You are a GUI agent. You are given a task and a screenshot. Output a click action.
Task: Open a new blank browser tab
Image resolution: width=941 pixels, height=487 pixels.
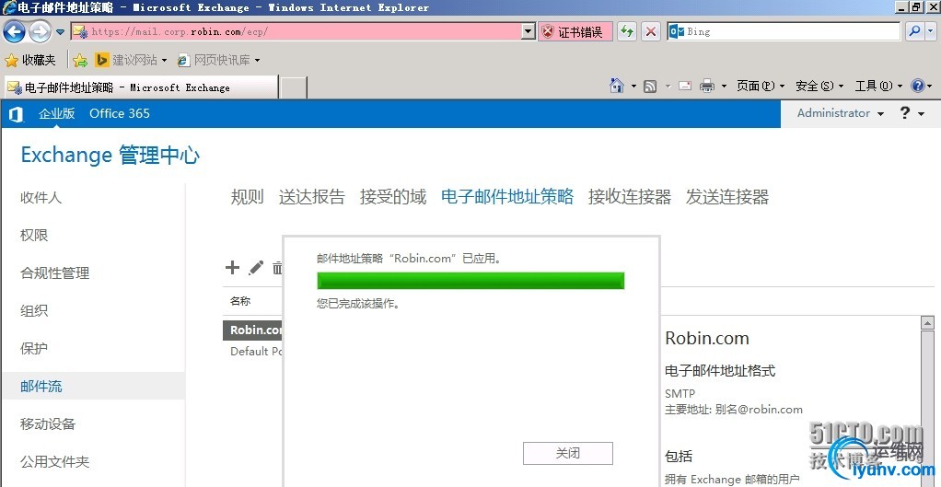click(x=294, y=87)
